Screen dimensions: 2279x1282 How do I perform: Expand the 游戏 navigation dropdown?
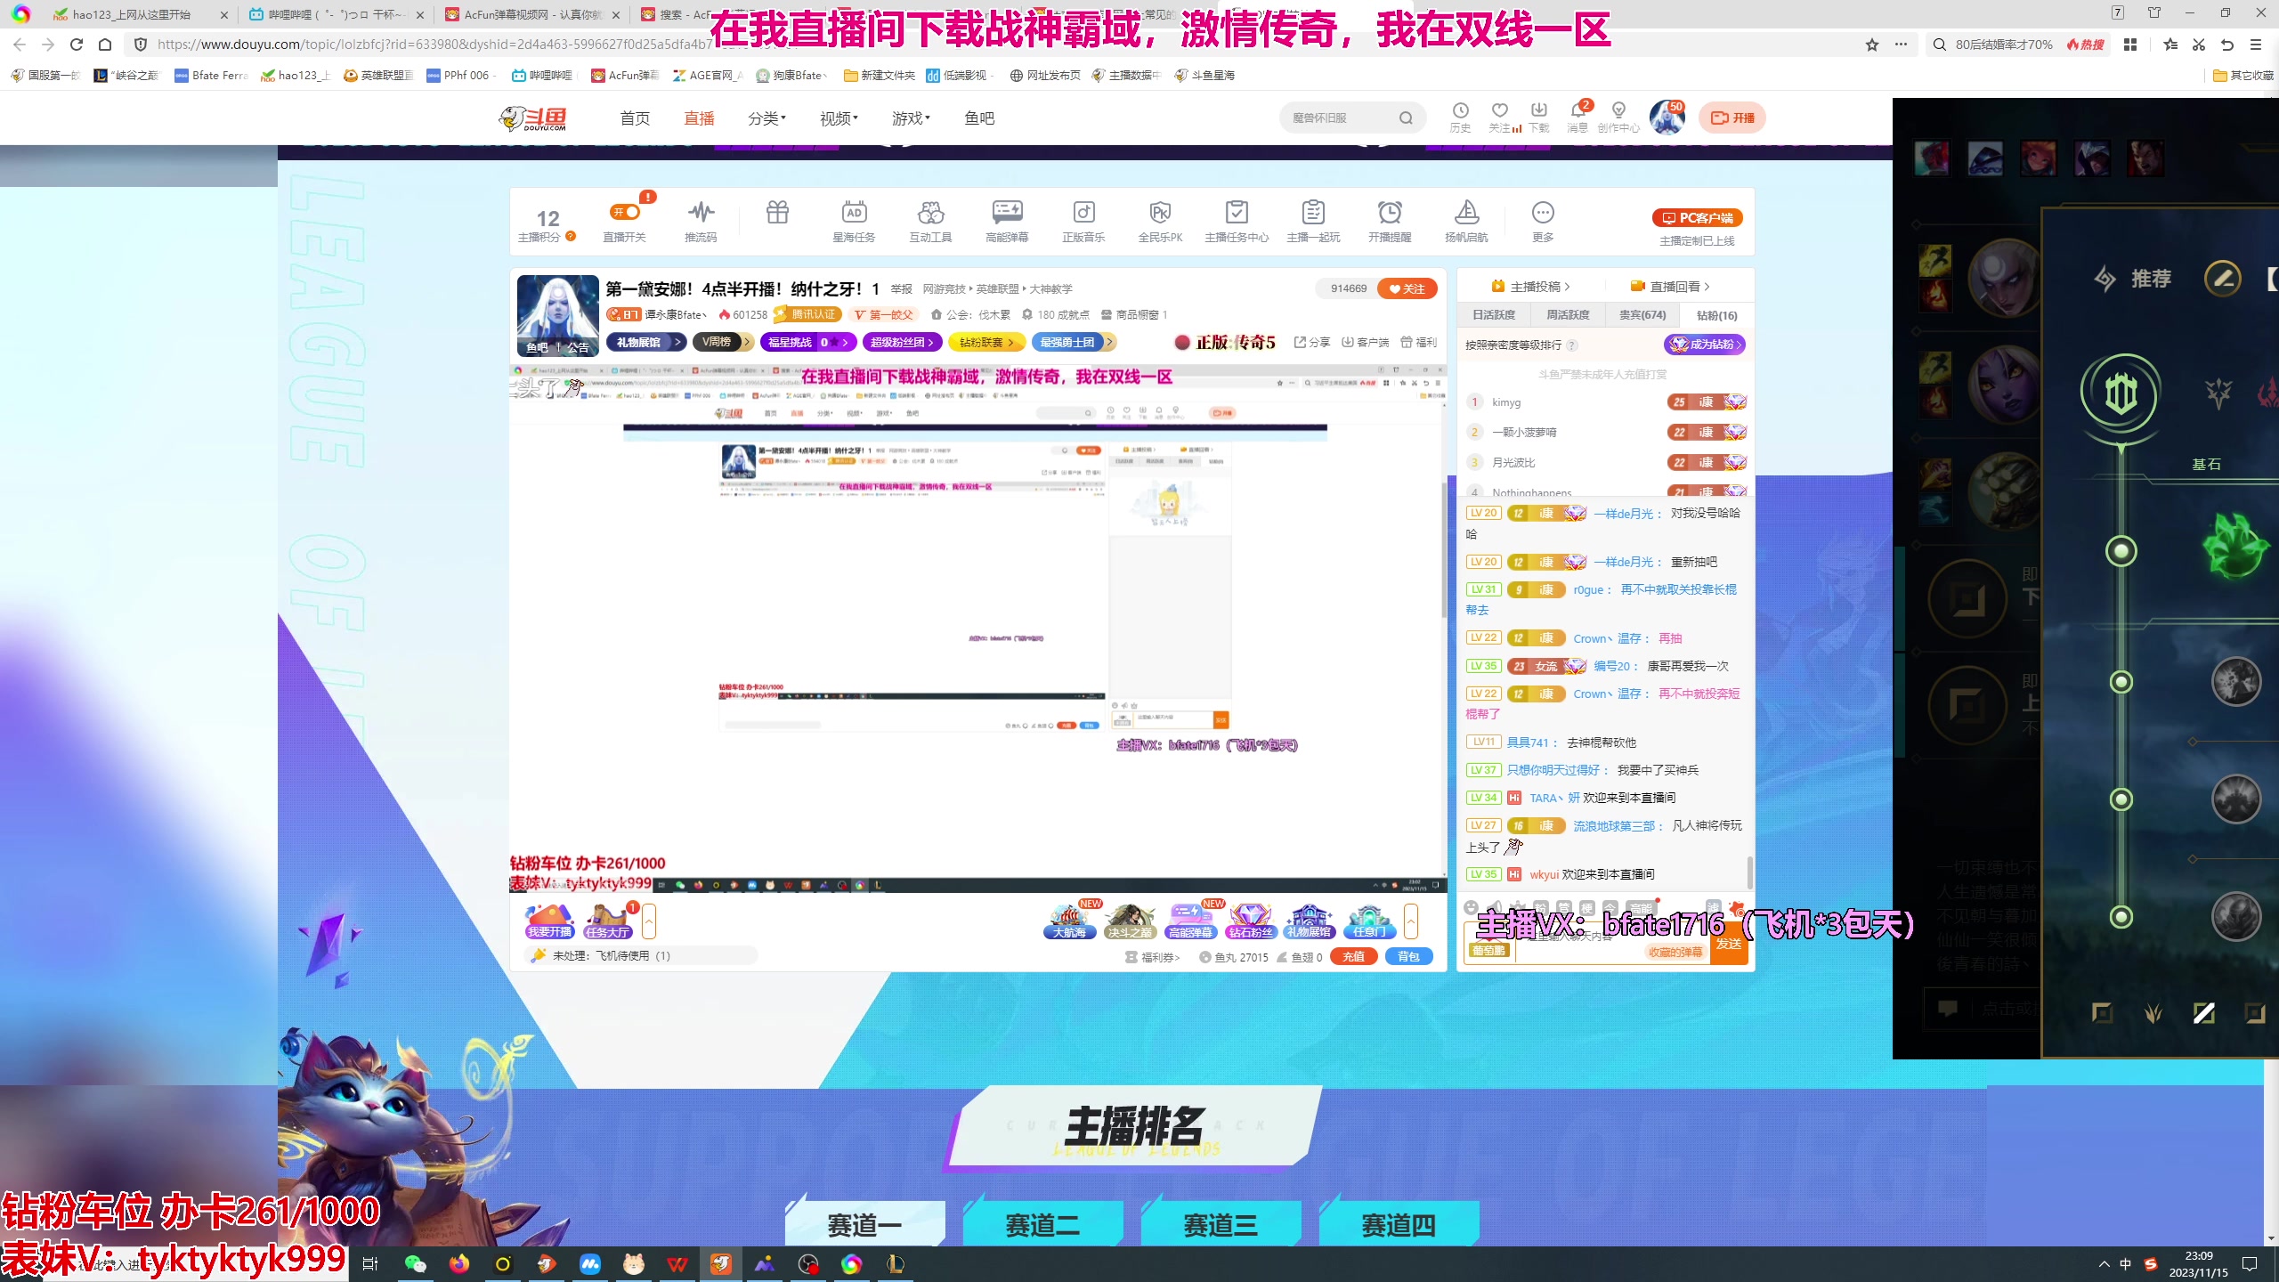(x=907, y=118)
